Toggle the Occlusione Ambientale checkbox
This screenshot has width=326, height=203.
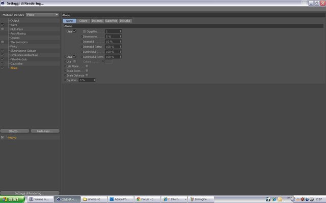[x=3, y=55]
